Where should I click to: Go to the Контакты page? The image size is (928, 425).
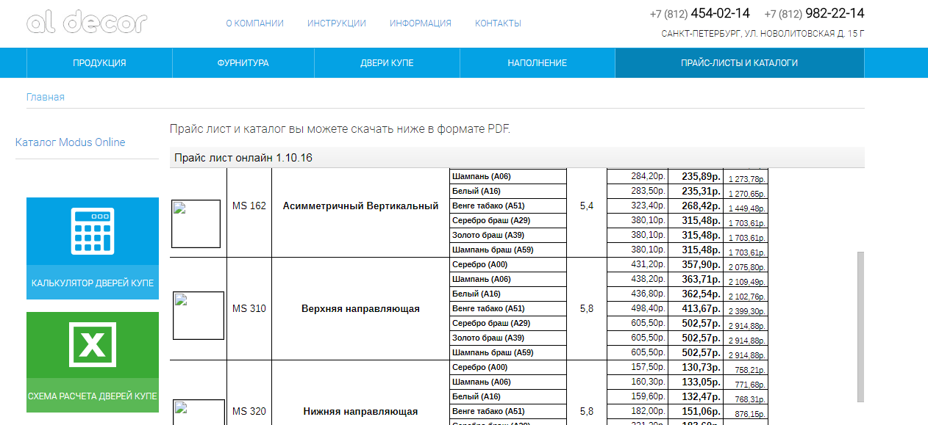498,23
